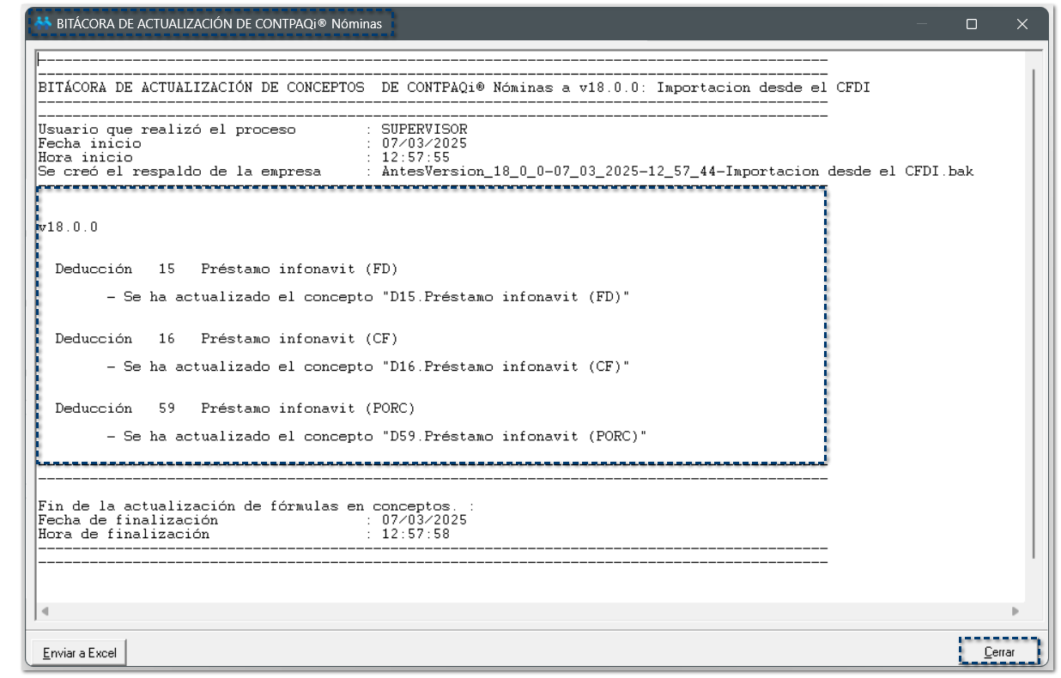
Task: Maximize the Bitácora window
Action: point(971,24)
